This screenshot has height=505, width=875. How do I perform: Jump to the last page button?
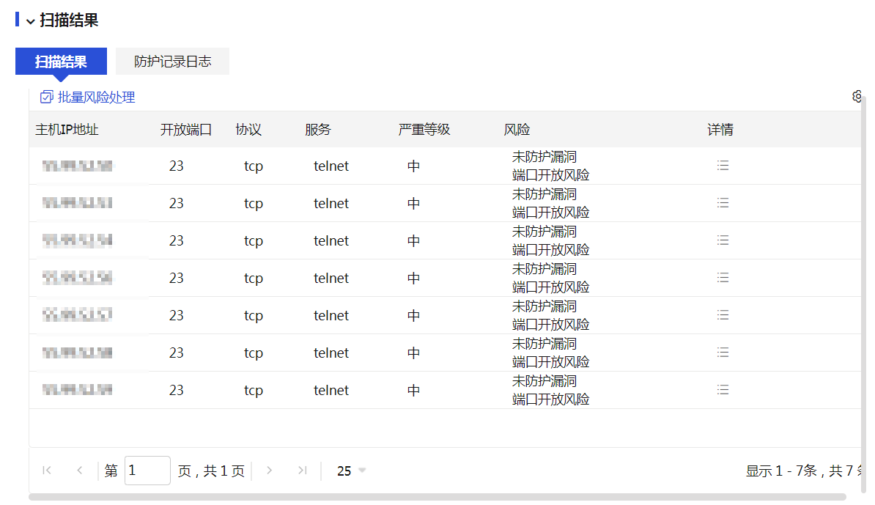[302, 471]
